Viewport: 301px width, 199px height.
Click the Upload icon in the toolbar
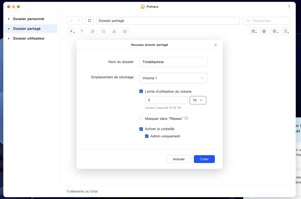(x=82, y=31)
